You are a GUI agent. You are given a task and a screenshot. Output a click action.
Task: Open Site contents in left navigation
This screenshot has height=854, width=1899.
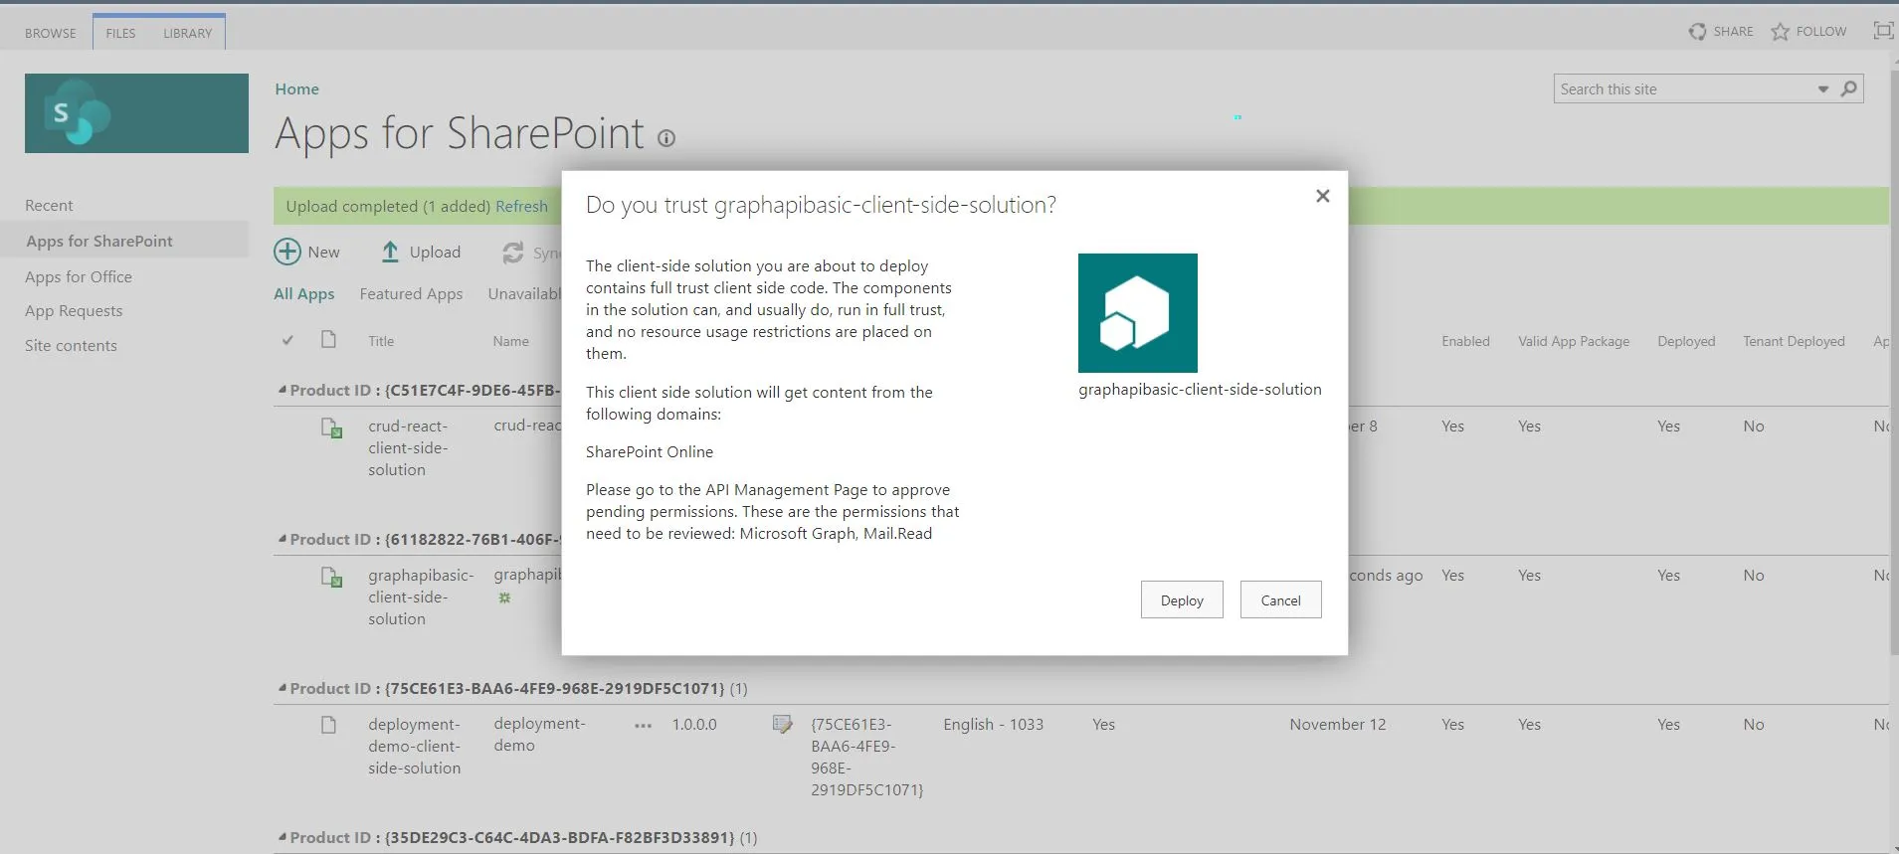(x=71, y=345)
